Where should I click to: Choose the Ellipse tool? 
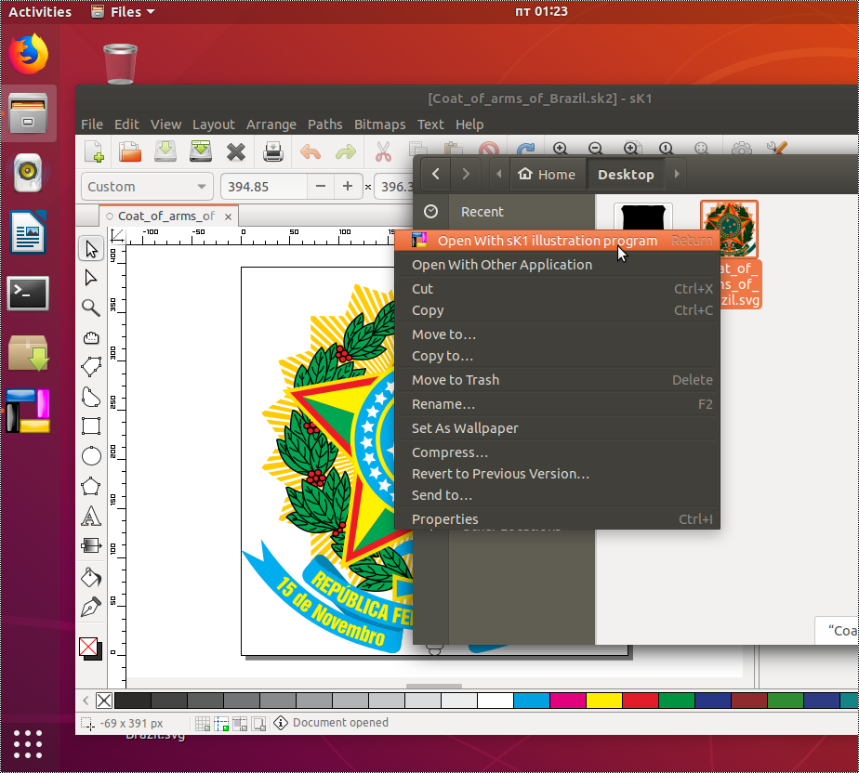[91, 455]
